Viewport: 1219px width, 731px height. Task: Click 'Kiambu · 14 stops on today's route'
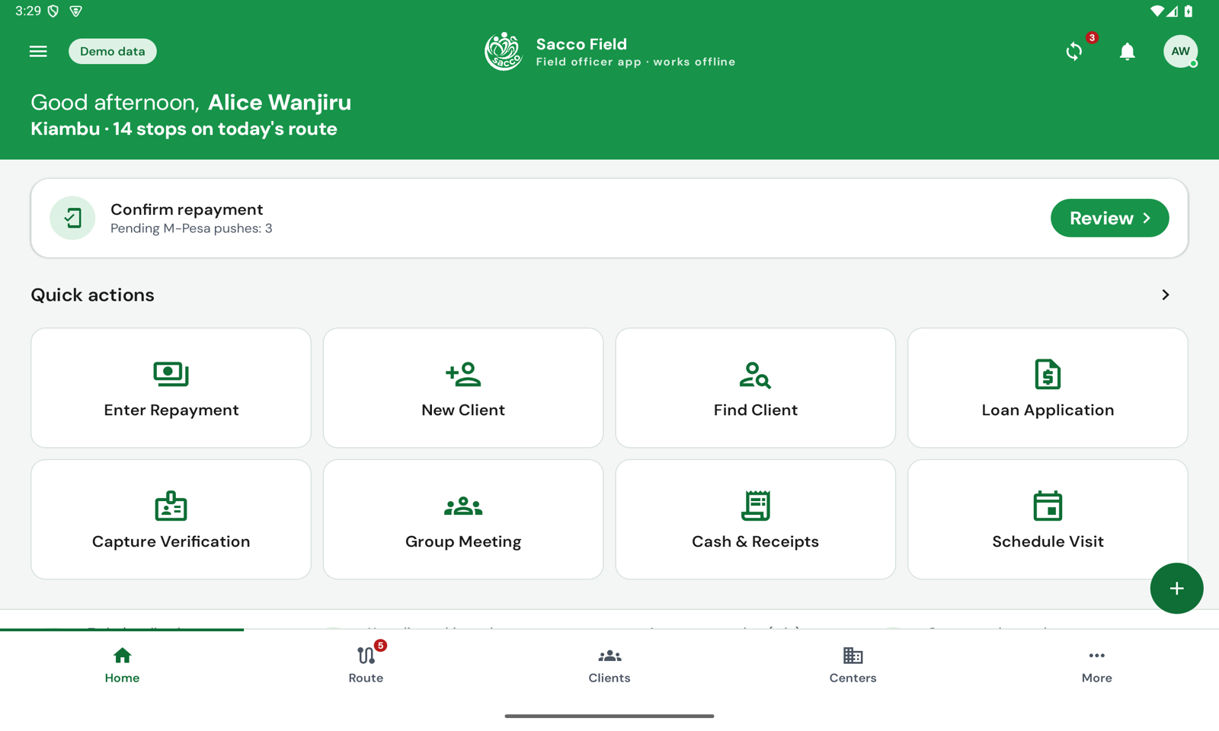point(184,129)
